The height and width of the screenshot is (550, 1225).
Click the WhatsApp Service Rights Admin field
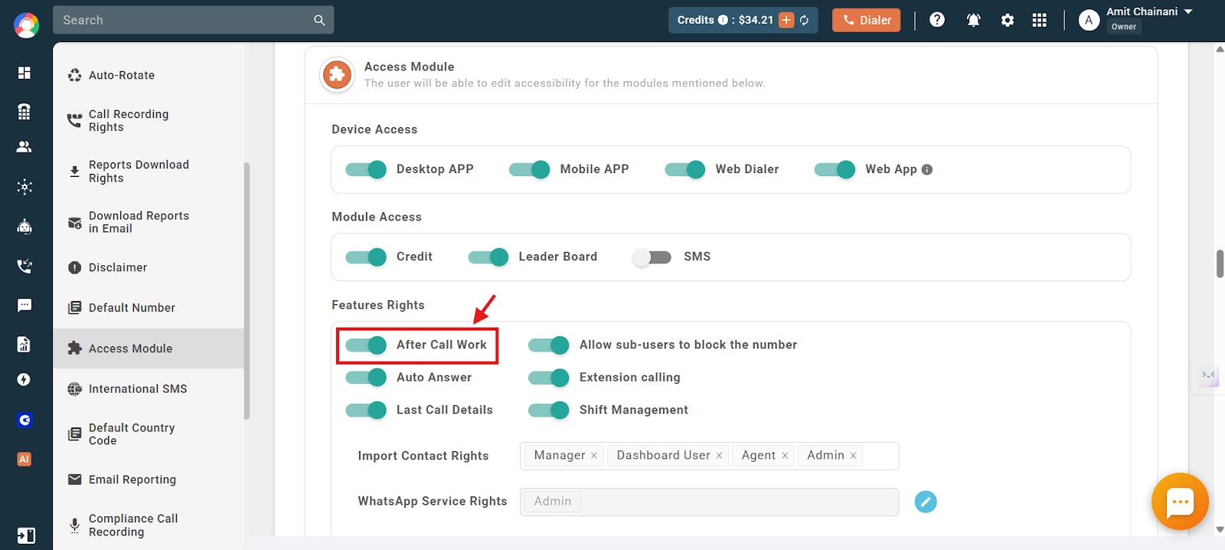[709, 502]
